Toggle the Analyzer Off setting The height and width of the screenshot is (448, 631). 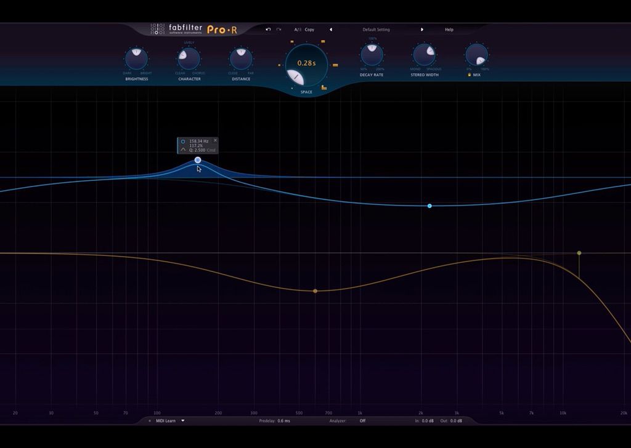tap(362, 421)
